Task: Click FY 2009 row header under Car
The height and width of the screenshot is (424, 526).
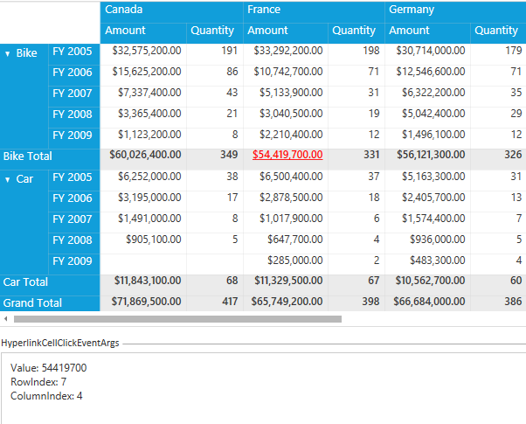Action: pyautogui.click(x=72, y=261)
